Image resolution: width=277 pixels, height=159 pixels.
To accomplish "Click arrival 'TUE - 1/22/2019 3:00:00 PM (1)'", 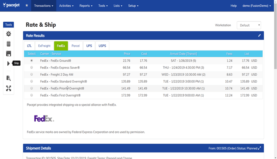I will [x=184, y=81].
